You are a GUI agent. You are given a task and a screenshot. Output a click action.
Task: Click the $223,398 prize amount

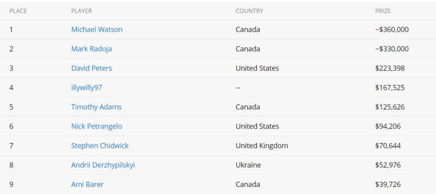pyautogui.click(x=390, y=68)
